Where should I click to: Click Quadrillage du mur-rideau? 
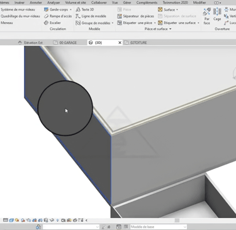pyautogui.click(x=20, y=16)
